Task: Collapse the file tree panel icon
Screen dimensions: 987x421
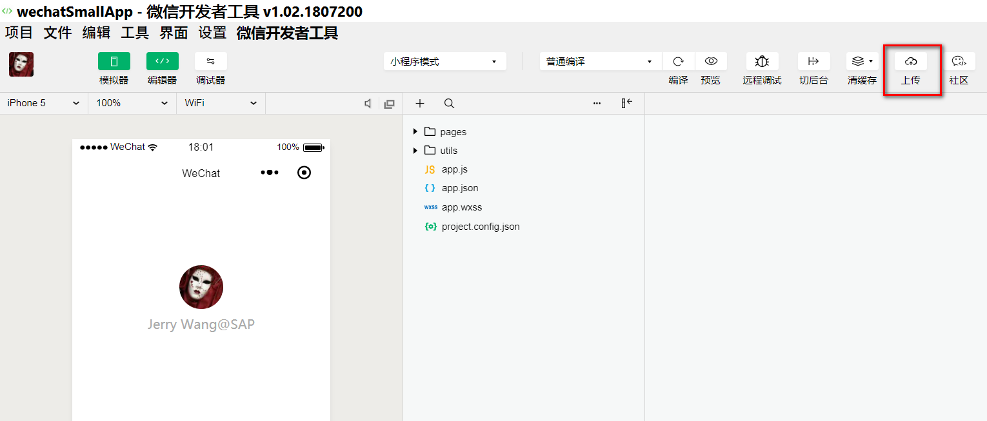Action: 626,104
